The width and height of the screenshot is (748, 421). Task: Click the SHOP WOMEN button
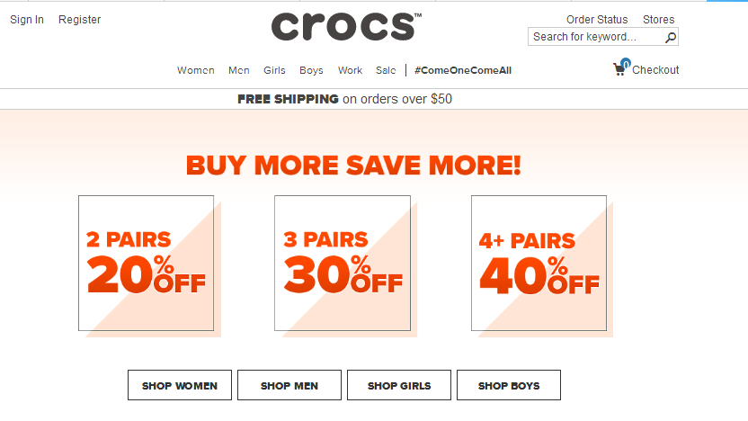coord(180,385)
